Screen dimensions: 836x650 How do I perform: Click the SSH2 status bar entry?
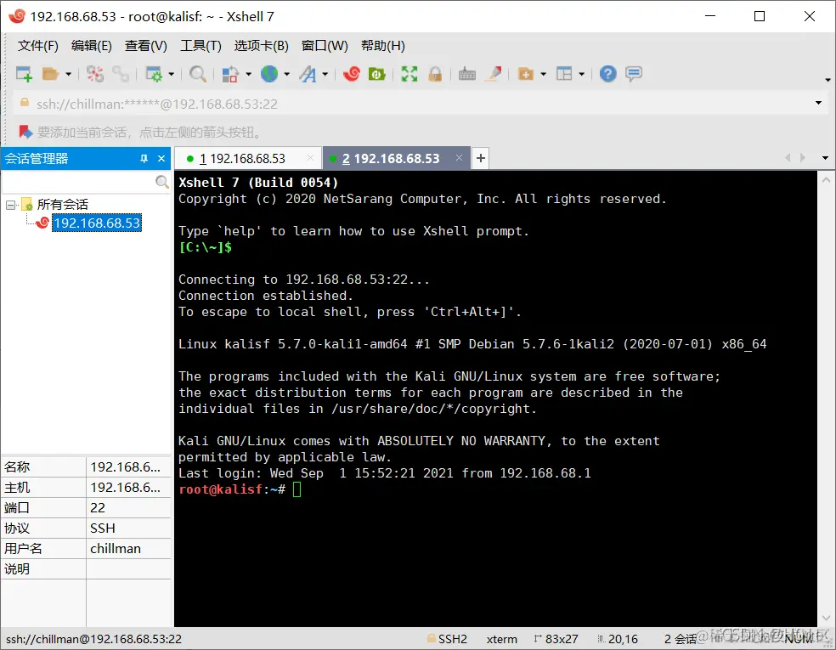coord(448,639)
